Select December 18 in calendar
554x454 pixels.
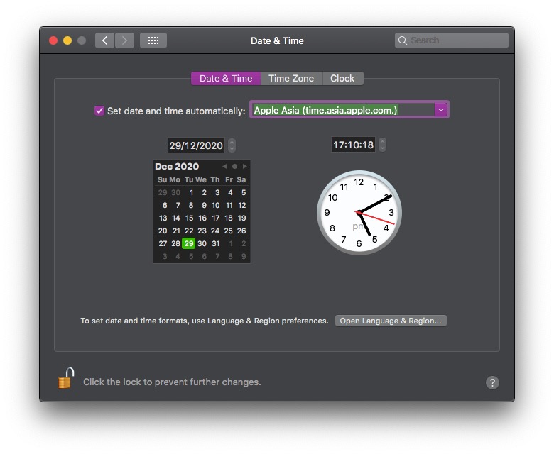229,218
